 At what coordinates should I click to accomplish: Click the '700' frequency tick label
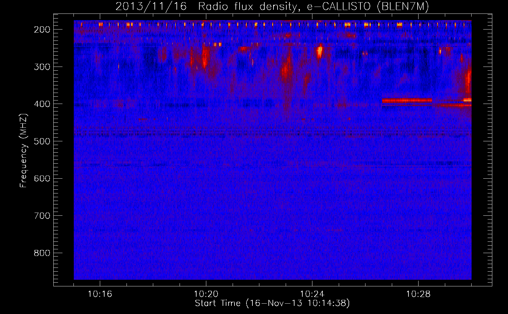[42, 216]
